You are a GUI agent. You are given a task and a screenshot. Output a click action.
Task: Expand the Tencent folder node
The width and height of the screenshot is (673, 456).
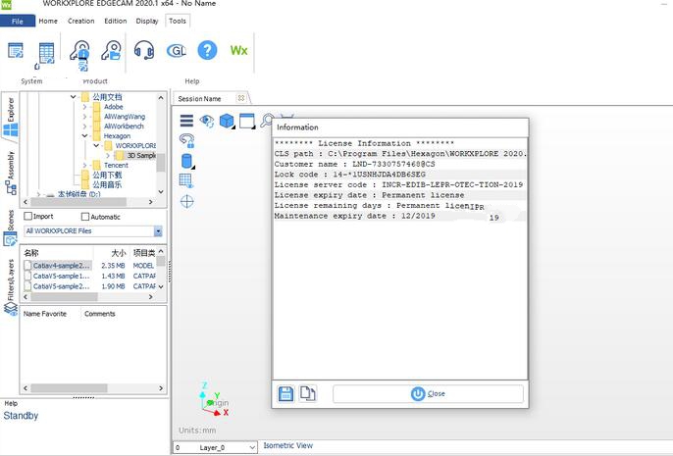84,165
